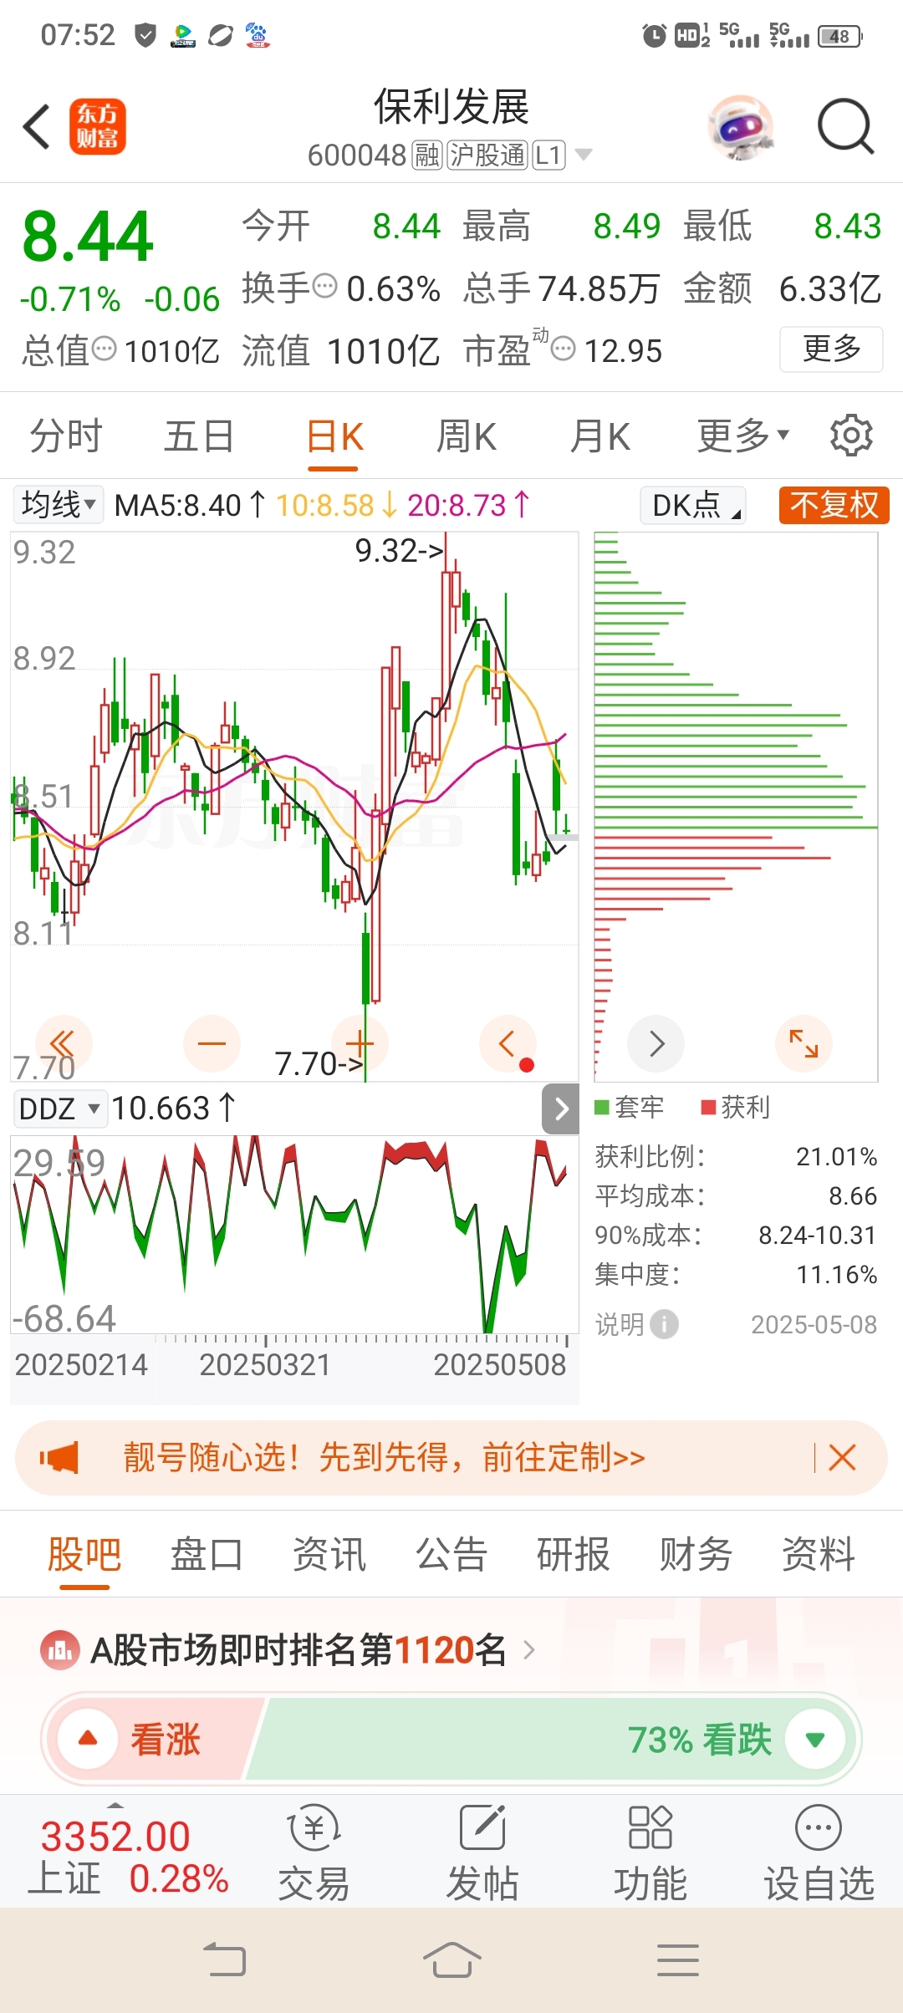Open the 功能 grid icon
This screenshot has width=903, height=2013.
pyautogui.click(x=650, y=1827)
